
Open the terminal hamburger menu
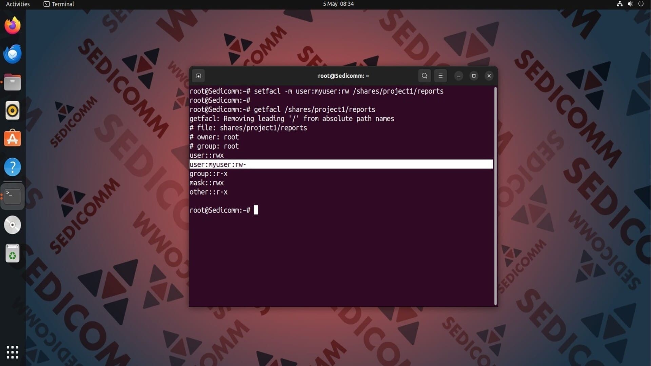(440, 76)
